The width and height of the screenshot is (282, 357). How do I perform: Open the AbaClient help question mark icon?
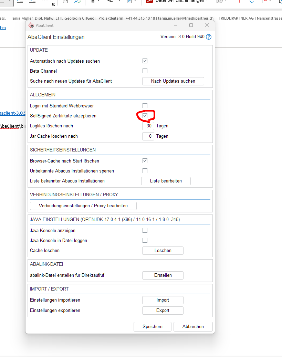(208, 37)
